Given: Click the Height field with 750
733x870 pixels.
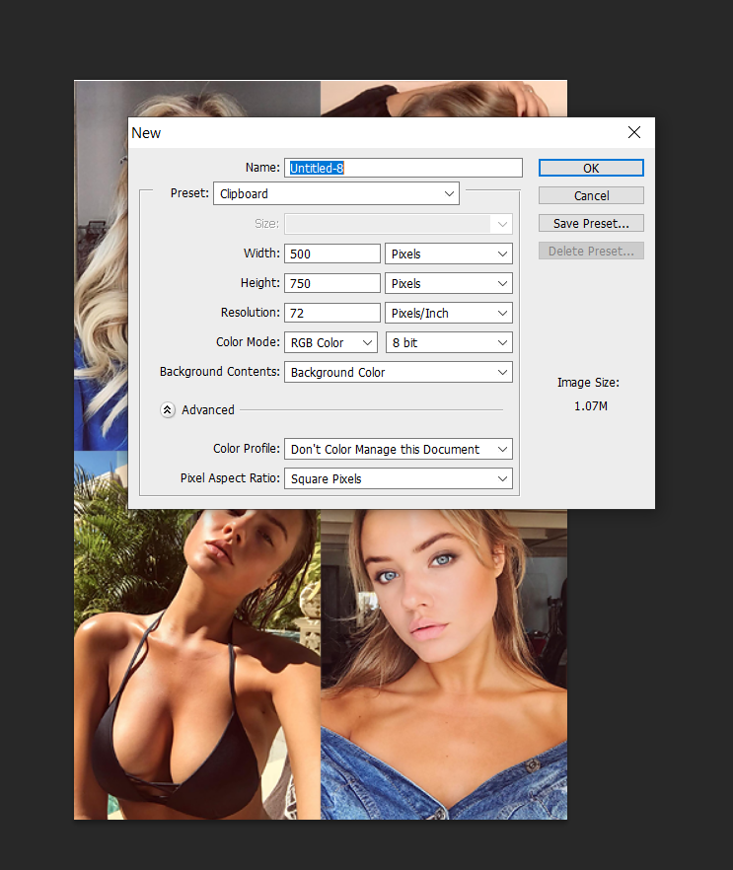Looking at the screenshot, I should [x=332, y=283].
